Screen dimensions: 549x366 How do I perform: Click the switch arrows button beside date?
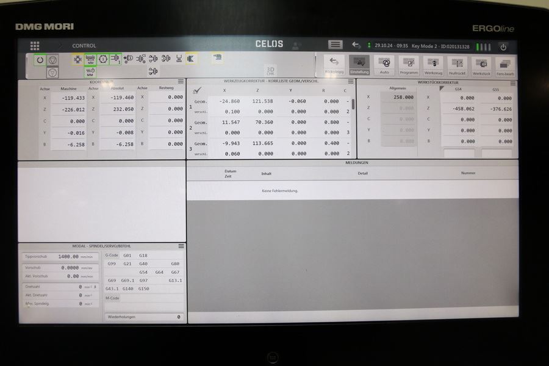coord(356,45)
